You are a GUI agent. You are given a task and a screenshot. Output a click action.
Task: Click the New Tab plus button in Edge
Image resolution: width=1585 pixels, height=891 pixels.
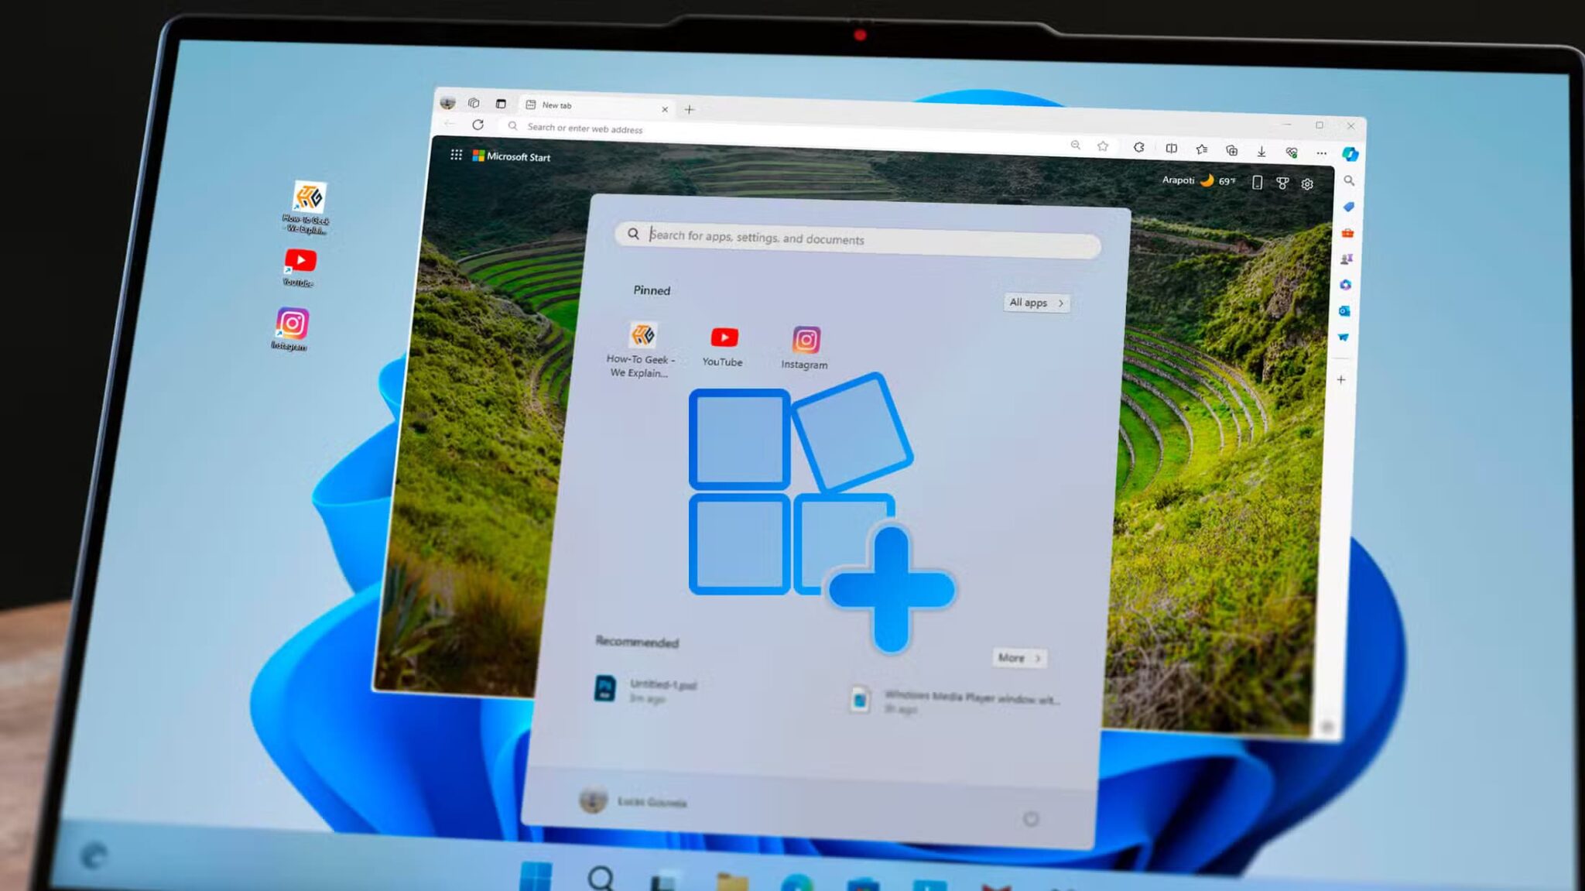[690, 108]
